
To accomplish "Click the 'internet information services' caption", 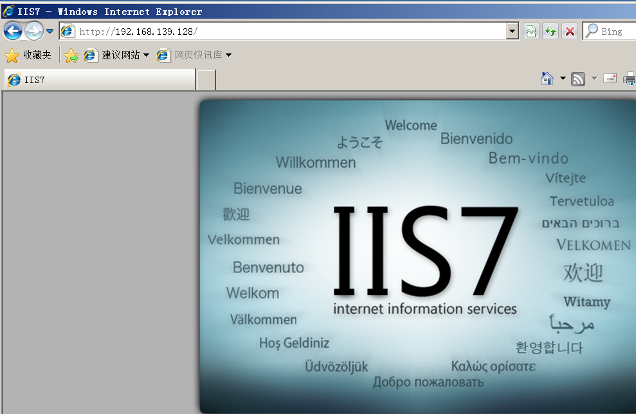I will click(x=424, y=309).
